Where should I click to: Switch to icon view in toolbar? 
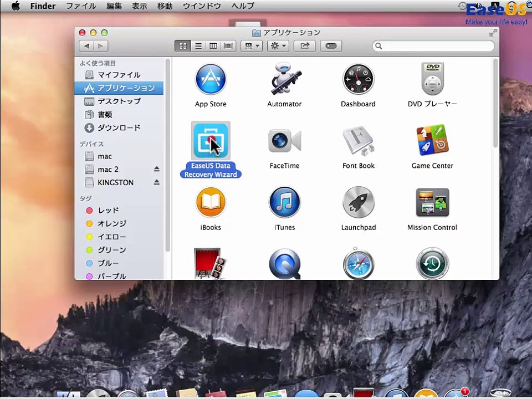[183, 46]
